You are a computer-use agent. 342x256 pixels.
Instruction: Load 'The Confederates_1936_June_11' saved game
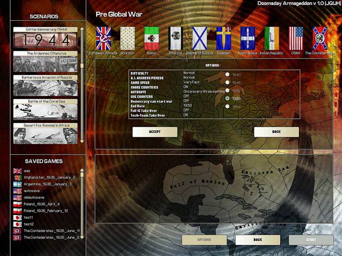click(x=52, y=231)
